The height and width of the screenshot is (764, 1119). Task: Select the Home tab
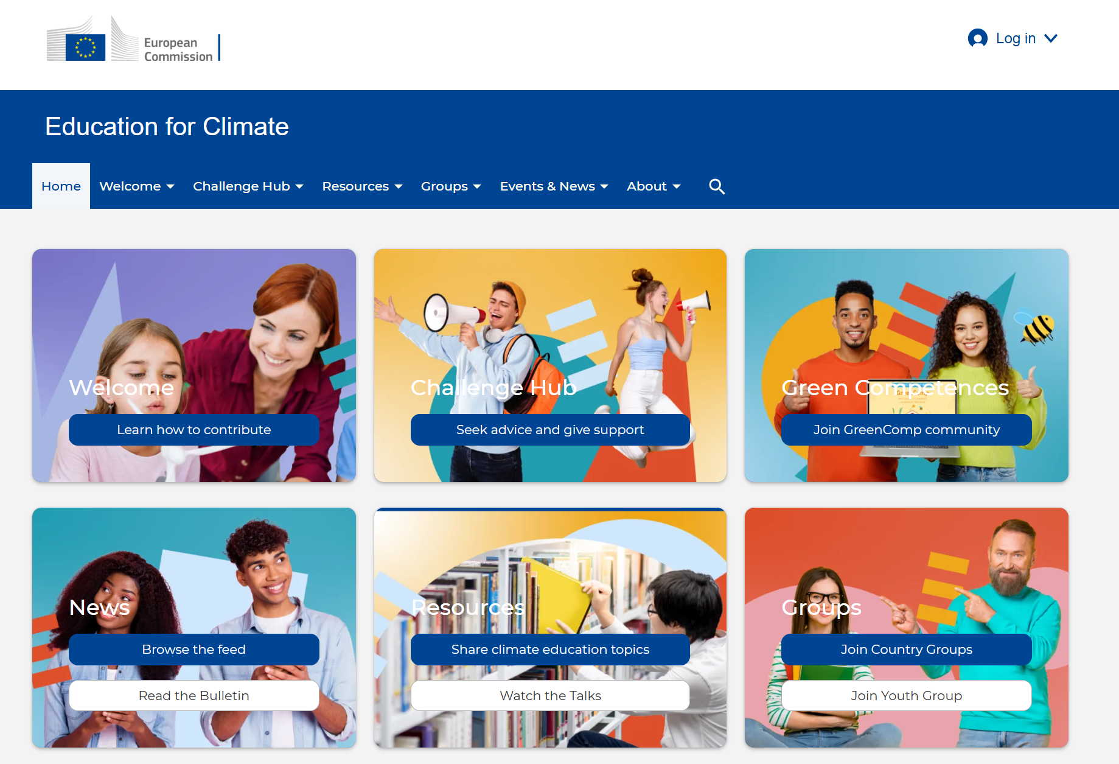61,186
